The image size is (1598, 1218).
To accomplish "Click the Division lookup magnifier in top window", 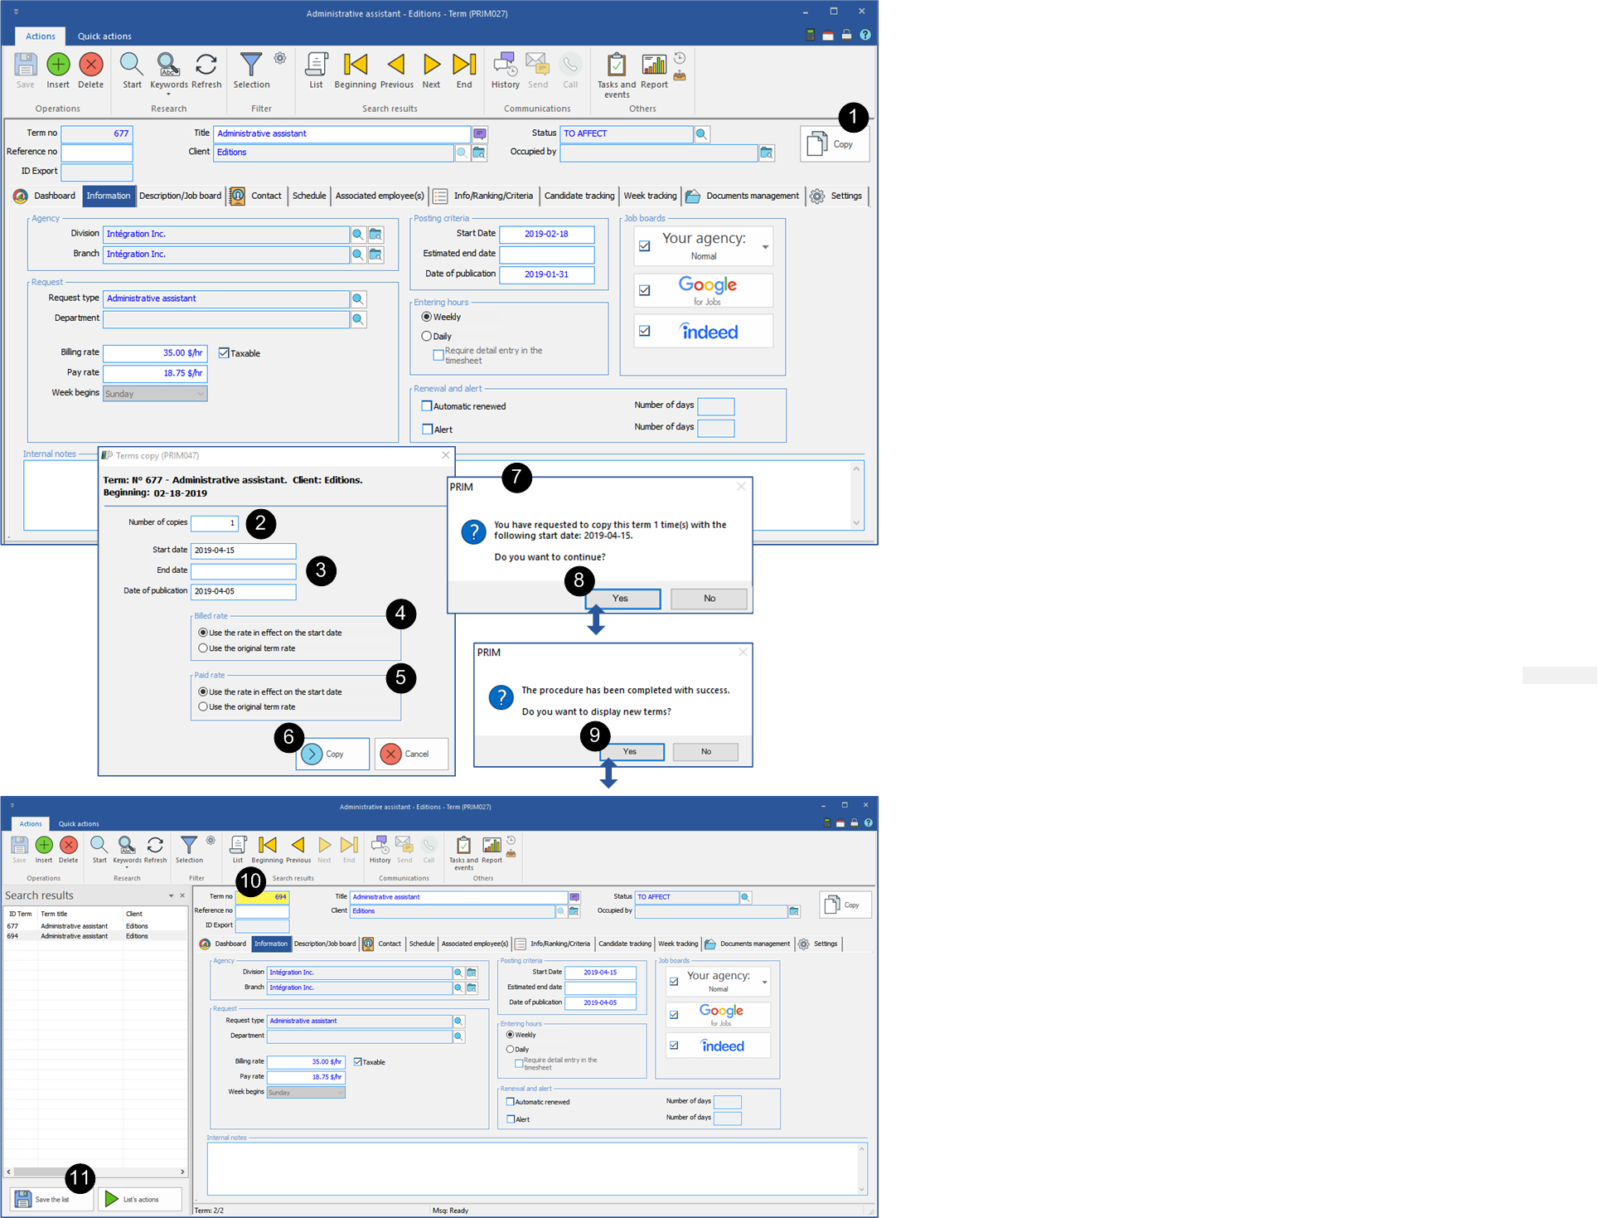I will click(x=358, y=235).
